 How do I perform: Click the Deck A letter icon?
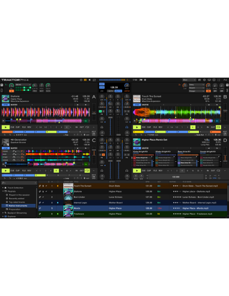coord(94,97)
